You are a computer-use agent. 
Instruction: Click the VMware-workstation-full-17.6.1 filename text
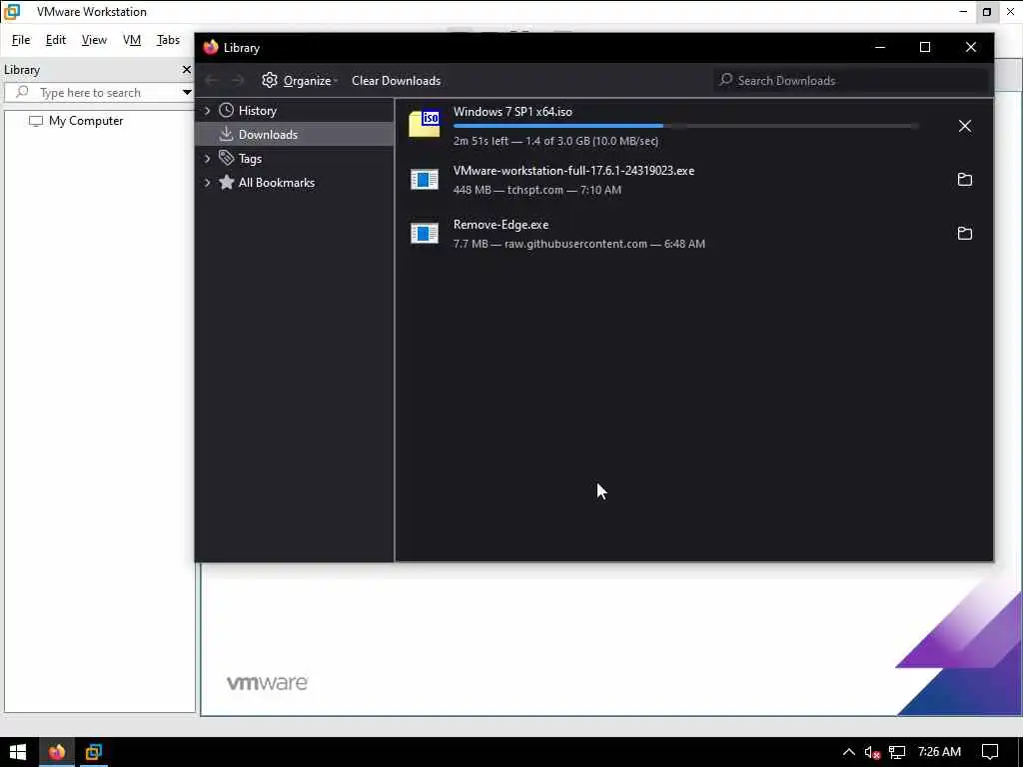click(x=573, y=170)
